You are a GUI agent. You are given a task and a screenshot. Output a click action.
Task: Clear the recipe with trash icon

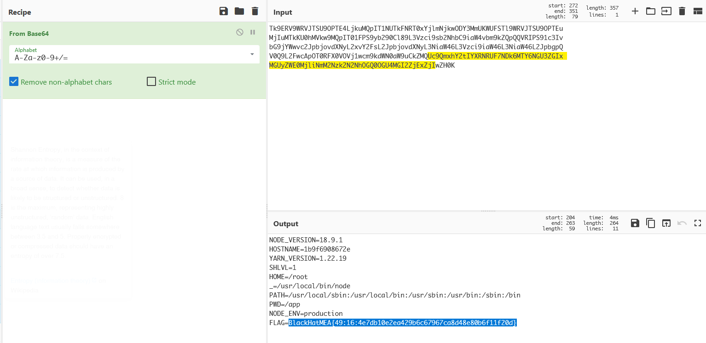[255, 11]
